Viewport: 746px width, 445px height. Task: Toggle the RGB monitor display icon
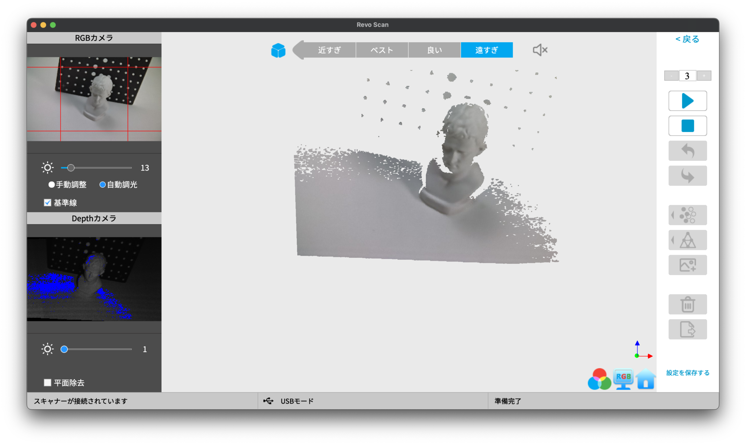[623, 379]
